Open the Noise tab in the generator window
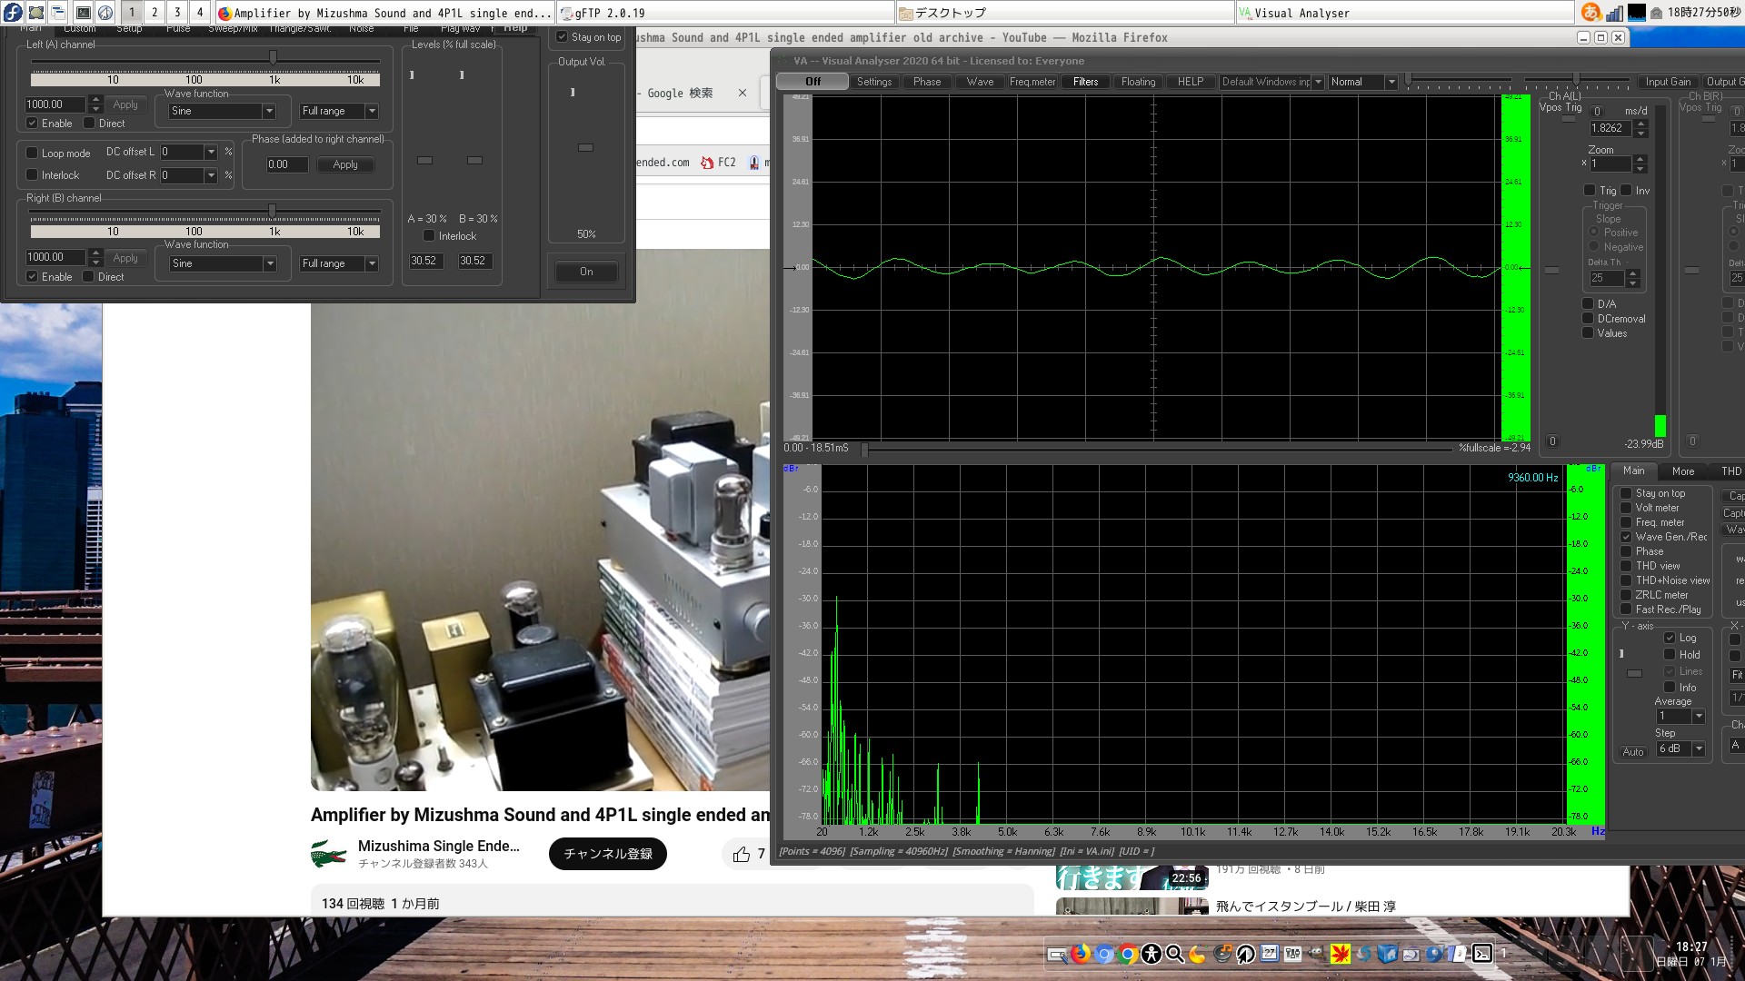This screenshot has height=981, width=1745. pos(362,28)
